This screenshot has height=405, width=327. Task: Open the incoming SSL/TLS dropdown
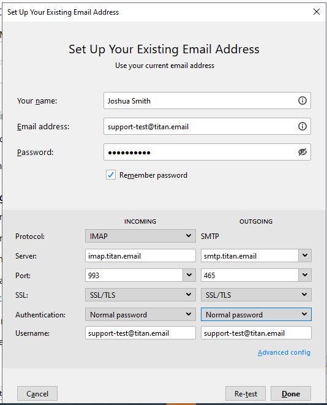tap(140, 295)
